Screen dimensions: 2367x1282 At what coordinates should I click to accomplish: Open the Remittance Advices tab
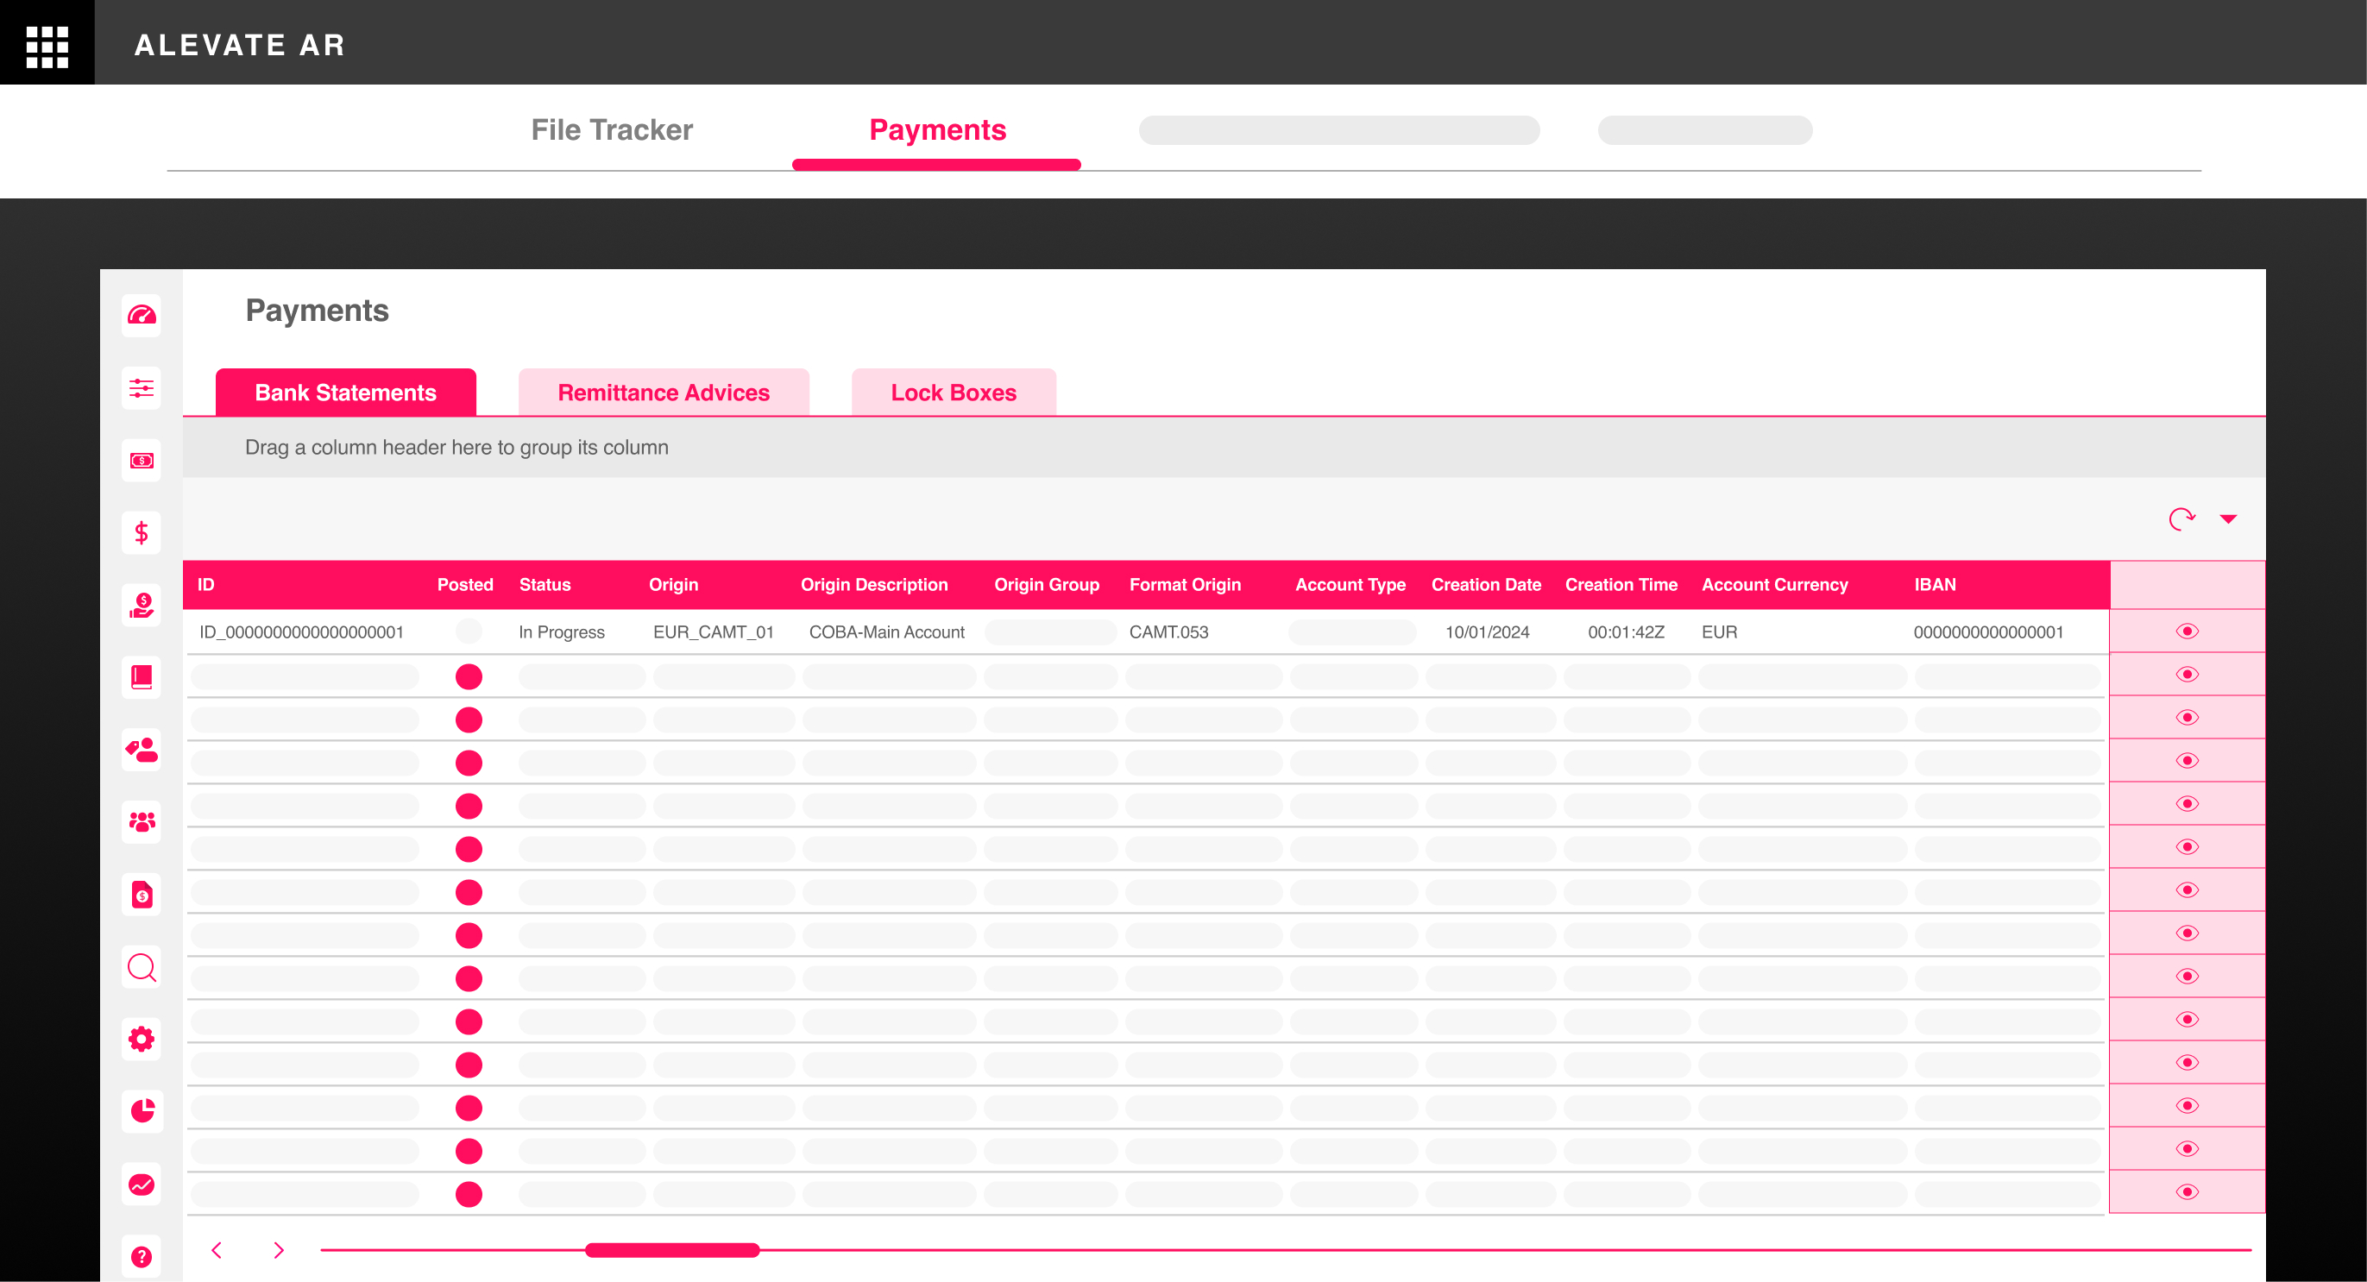[664, 393]
